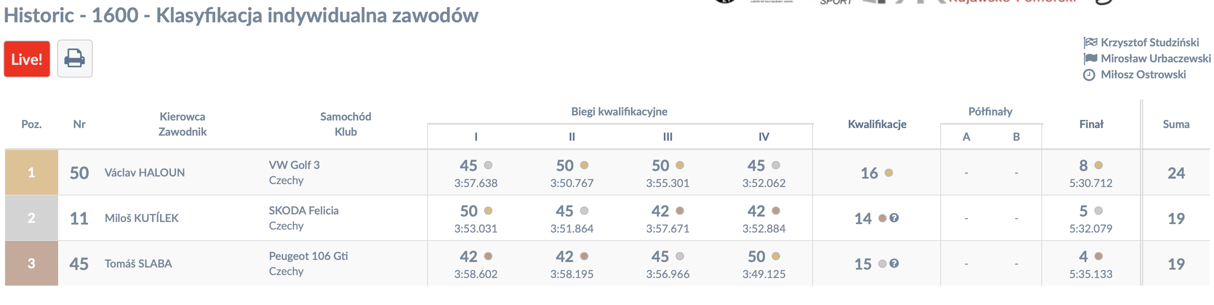Click the checkered flag icon beside Krzysztof Studziński
This screenshot has height=305, width=1214.
(x=1090, y=43)
